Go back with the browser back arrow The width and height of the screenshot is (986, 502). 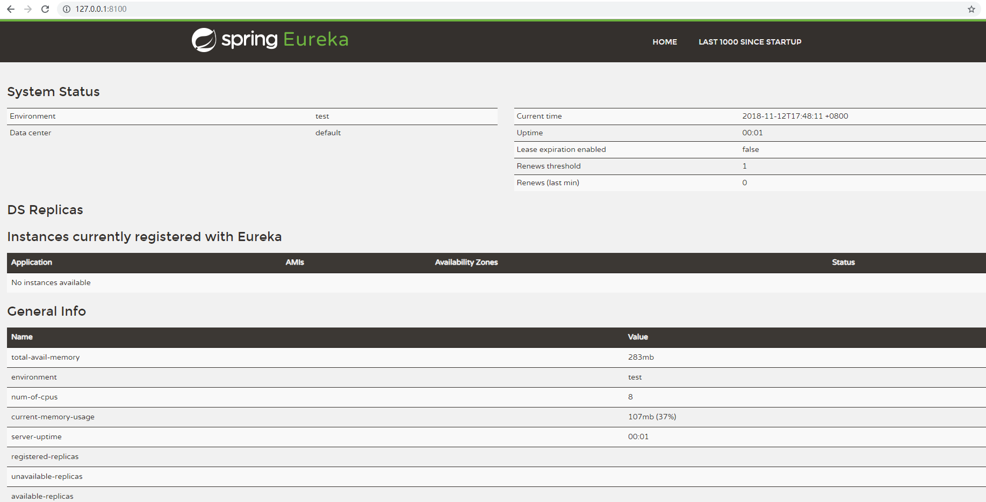pos(10,9)
